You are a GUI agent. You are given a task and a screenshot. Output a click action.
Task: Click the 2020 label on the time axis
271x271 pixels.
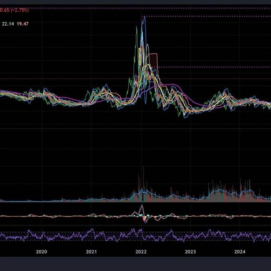41,252
